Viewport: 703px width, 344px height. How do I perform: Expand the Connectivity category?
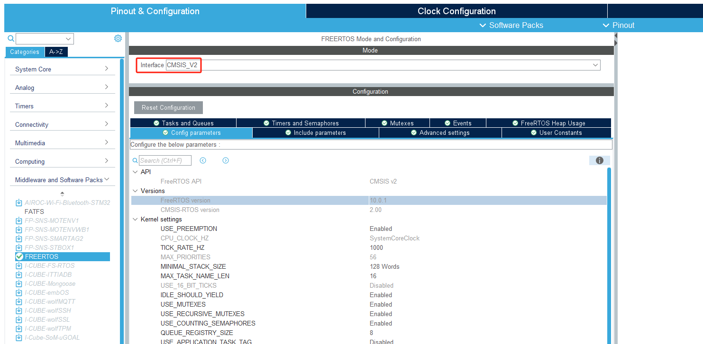pyautogui.click(x=63, y=124)
